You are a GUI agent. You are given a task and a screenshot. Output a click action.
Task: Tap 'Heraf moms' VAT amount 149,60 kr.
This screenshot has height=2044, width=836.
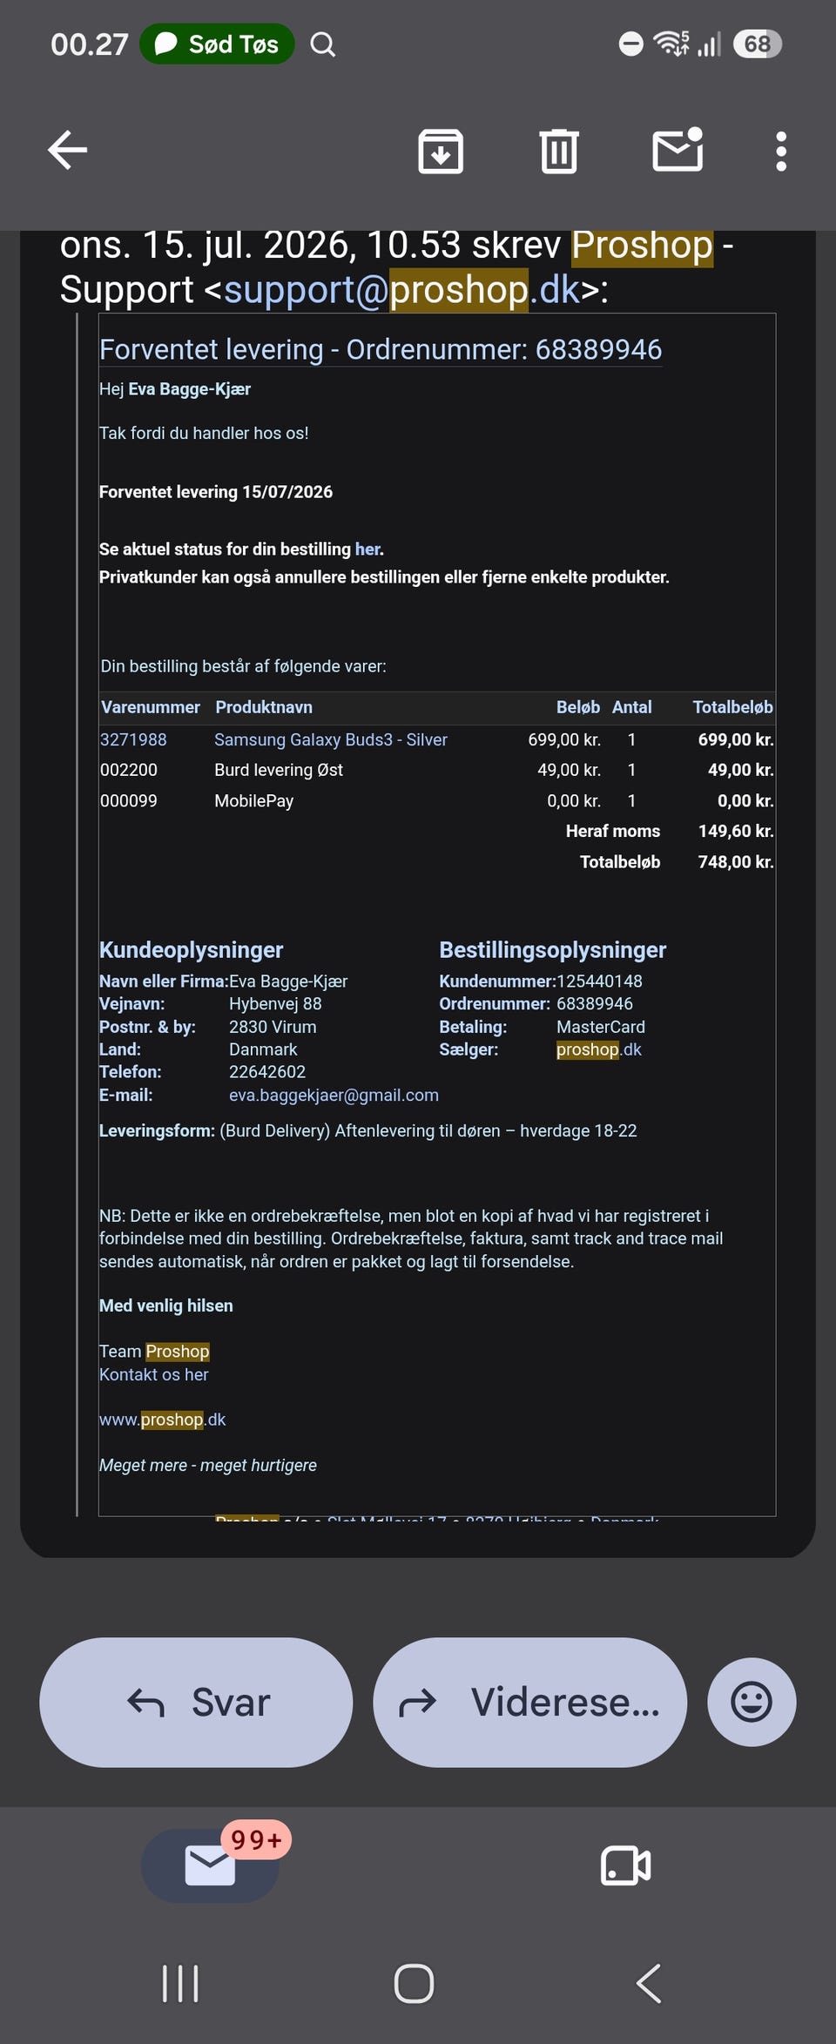(x=736, y=831)
